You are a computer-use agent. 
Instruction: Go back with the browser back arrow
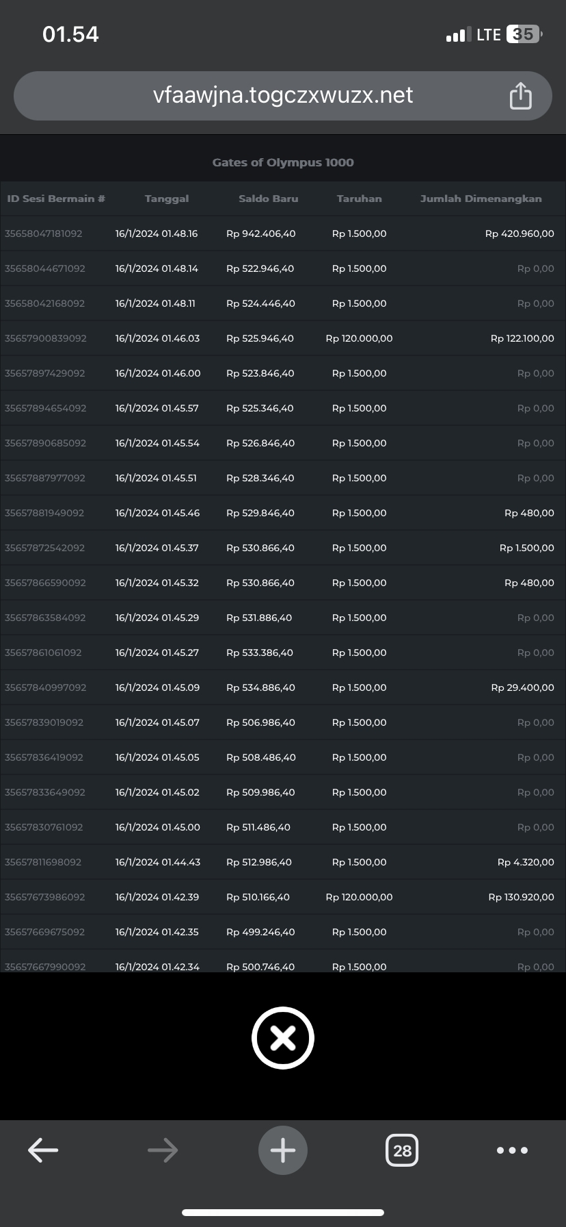click(43, 1150)
